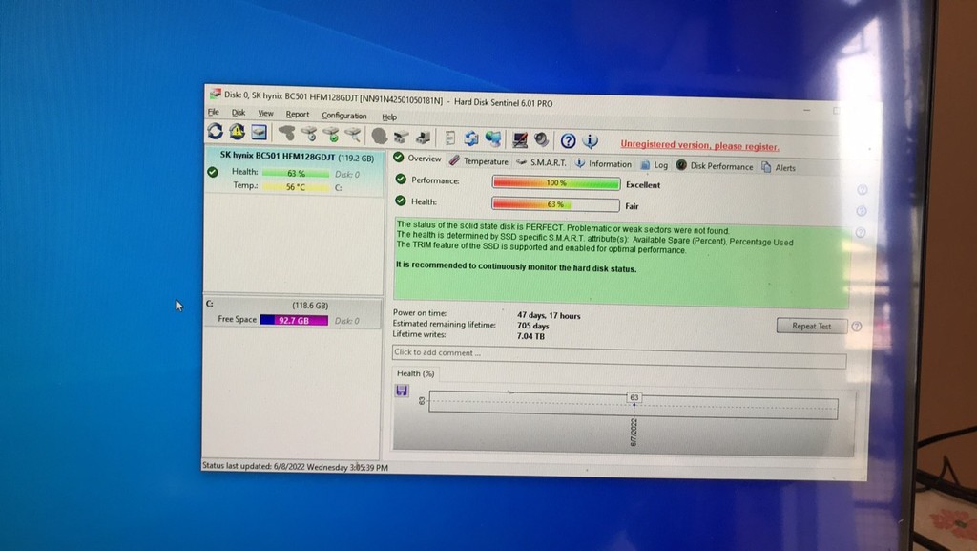Open the View menu
Screen dimensions: 977x551
[x=265, y=114]
